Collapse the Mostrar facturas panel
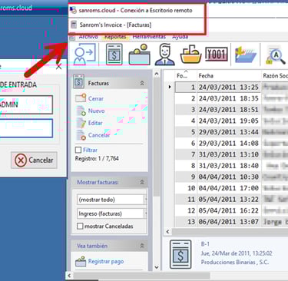 point(142,182)
